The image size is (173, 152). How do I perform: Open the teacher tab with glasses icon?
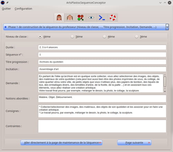59,18
